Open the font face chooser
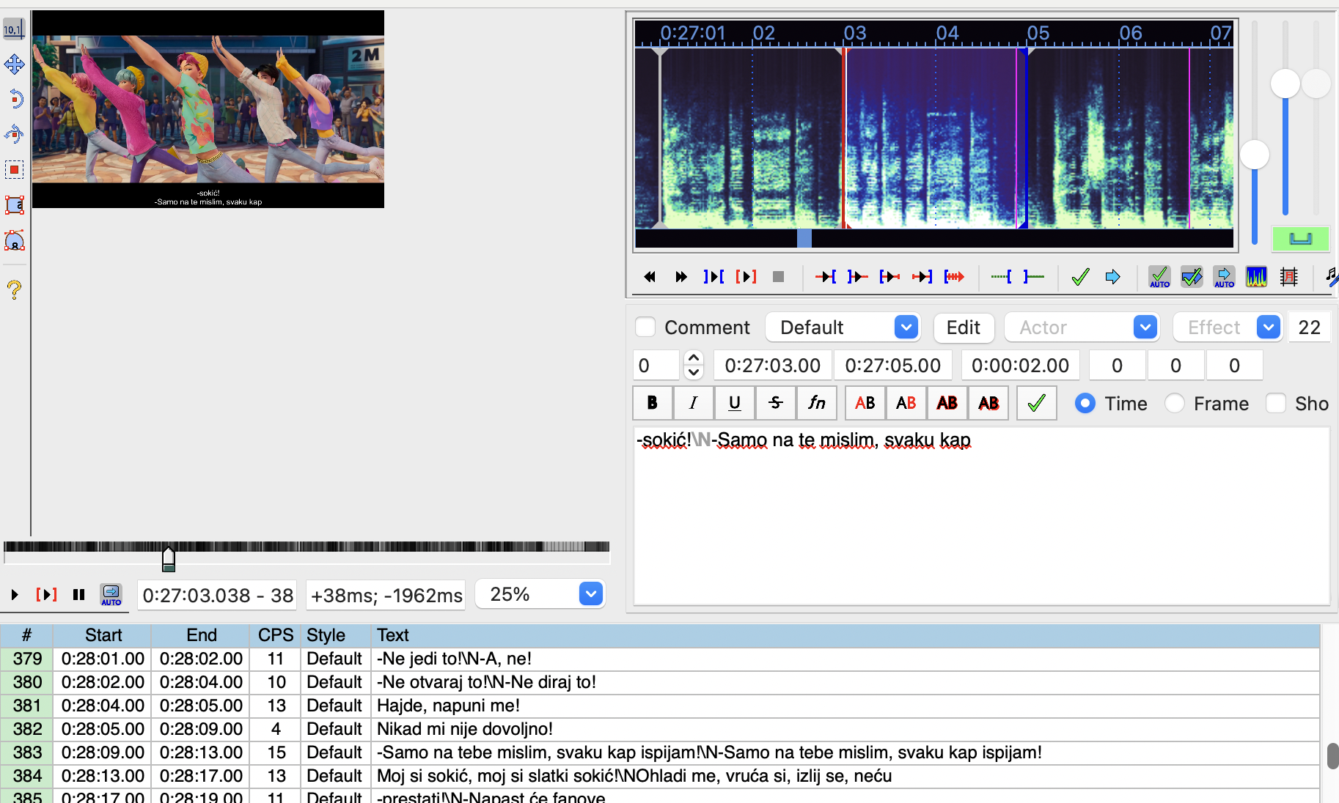Viewport: 1339px width, 803px height. (x=817, y=403)
